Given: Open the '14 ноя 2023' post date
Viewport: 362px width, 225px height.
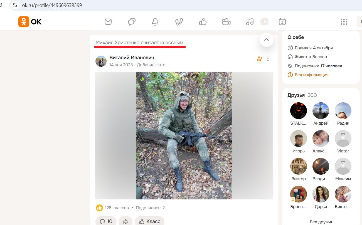Looking at the screenshot, I should 121,65.
